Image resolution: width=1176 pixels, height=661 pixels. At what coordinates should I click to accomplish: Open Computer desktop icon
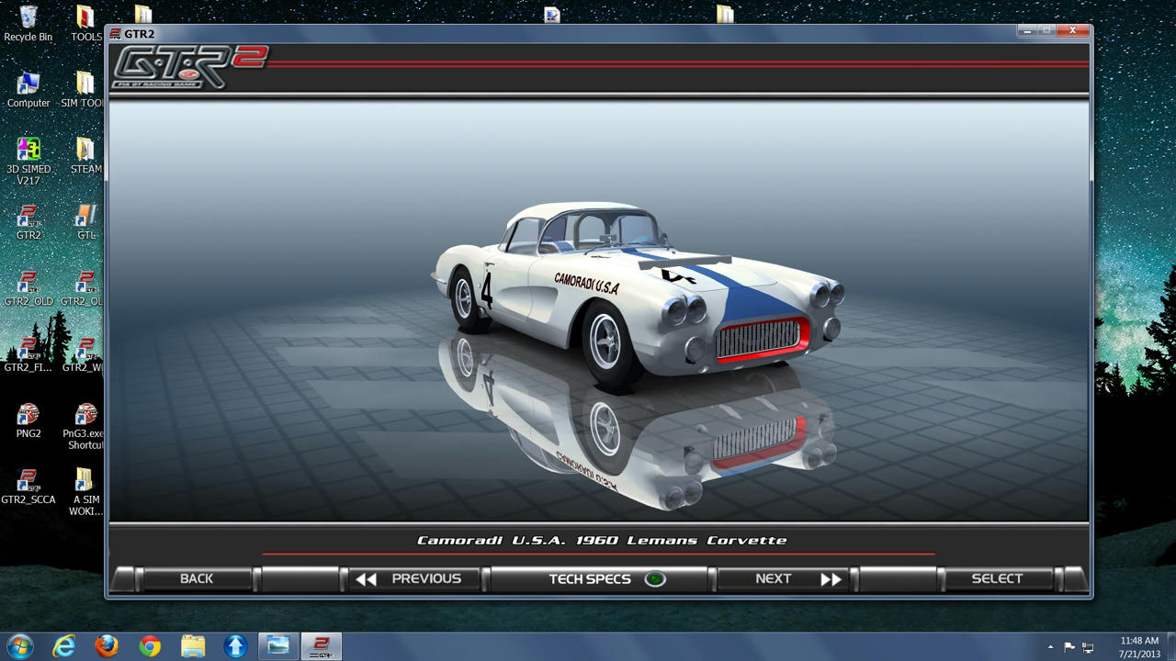pyautogui.click(x=28, y=90)
